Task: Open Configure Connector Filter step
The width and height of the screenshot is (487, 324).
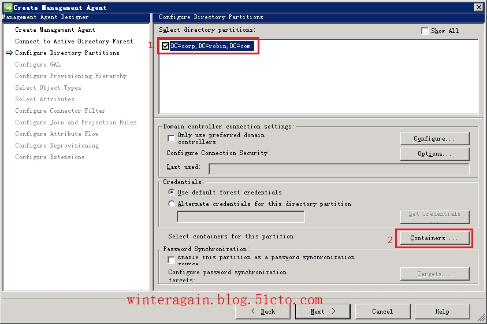Action: [x=60, y=111]
